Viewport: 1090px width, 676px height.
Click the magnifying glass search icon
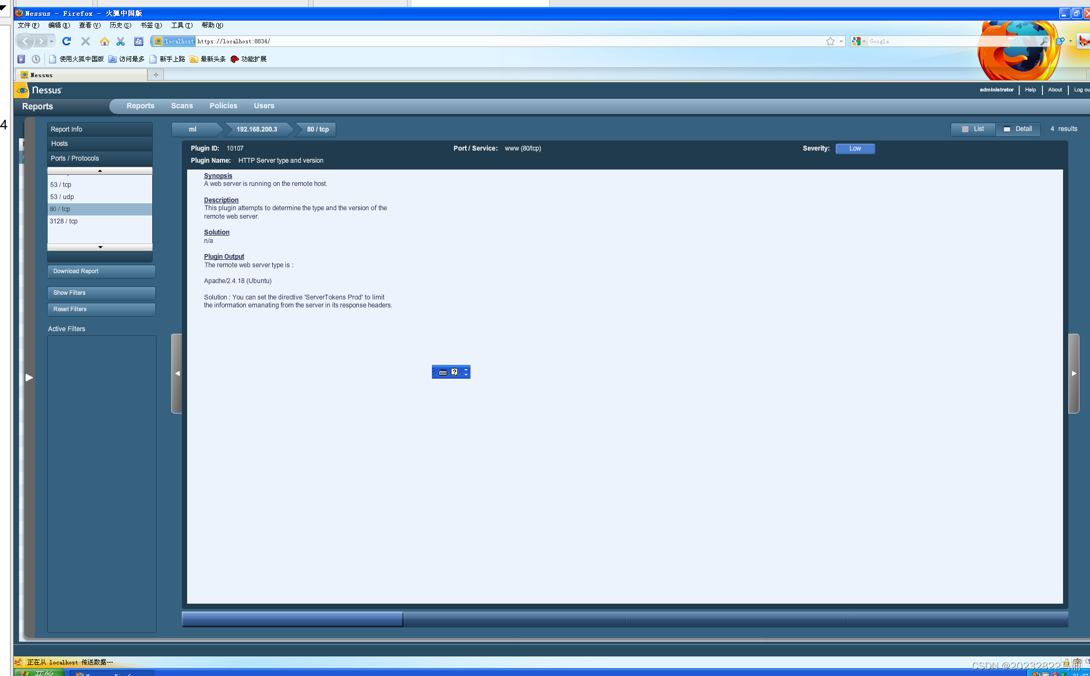point(1044,41)
